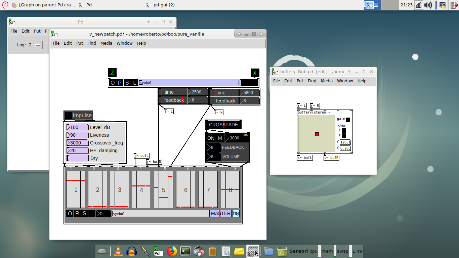
Task: Open the Find menu in buffery_Bob window
Action: tap(312, 81)
